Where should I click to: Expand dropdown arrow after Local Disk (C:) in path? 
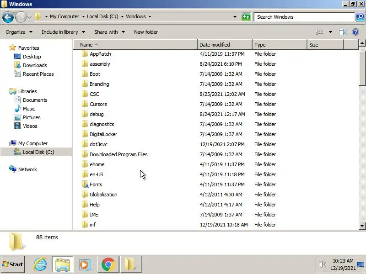point(122,16)
